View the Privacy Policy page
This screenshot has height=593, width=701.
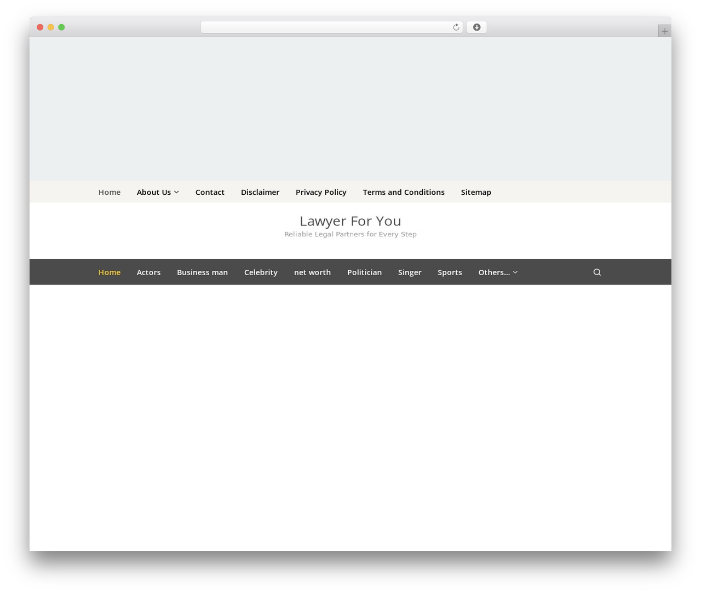click(x=321, y=192)
